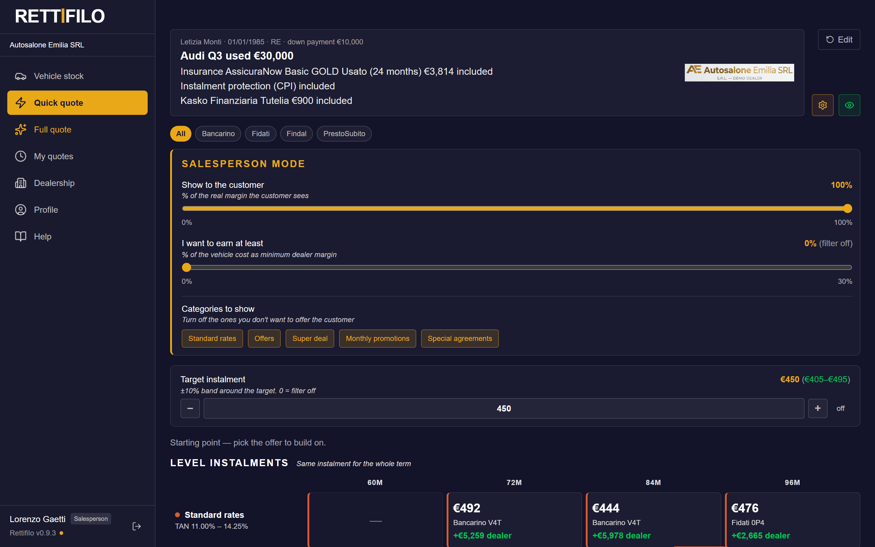Turn the target instalment filter off
Image resolution: width=875 pixels, height=547 pixels.
[x=841, y=408]
